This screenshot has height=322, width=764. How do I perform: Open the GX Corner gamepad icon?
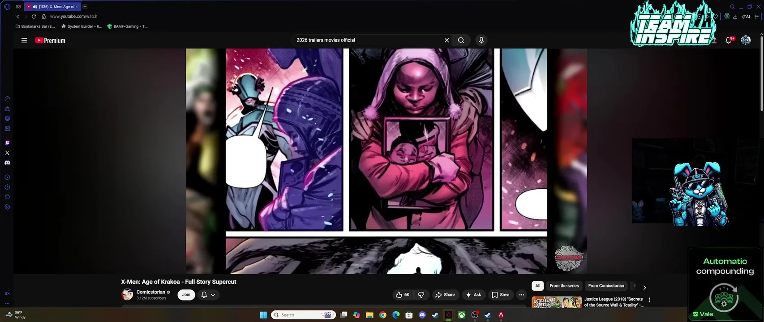coord(18,7)
